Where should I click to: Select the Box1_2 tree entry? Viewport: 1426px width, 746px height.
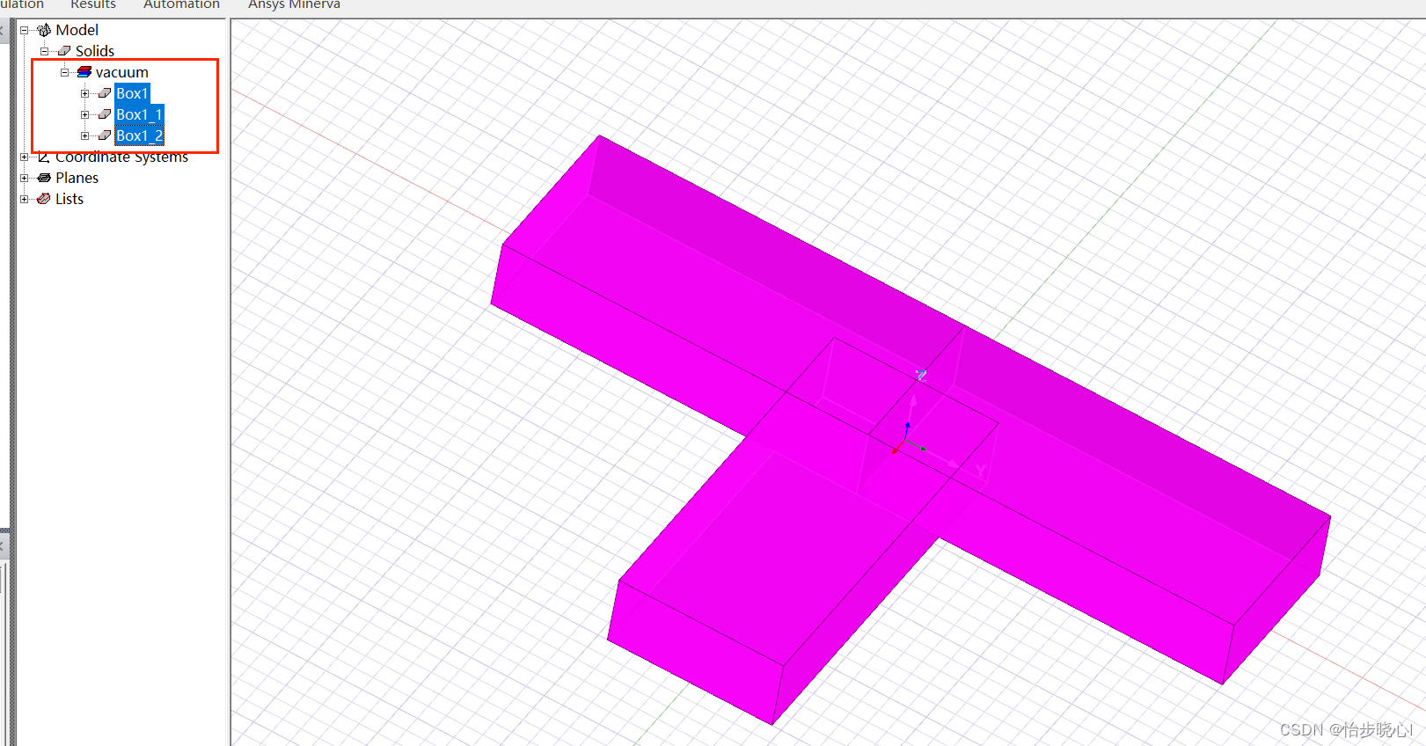pyautogui.click(x=139, y=135)
